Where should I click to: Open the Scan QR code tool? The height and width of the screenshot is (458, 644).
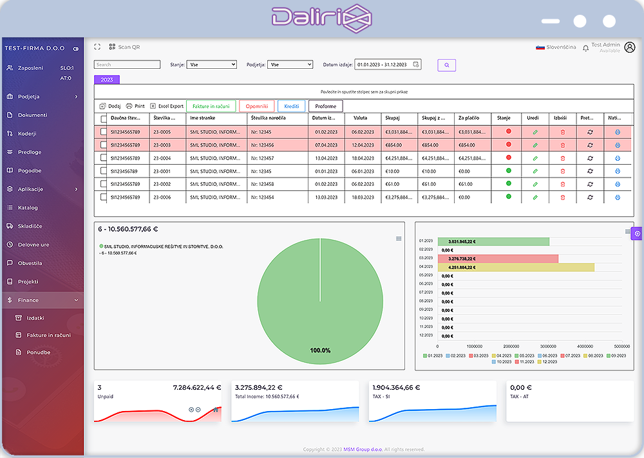[x=124, y=47]
